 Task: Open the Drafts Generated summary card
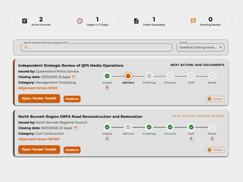click(149, 21)
